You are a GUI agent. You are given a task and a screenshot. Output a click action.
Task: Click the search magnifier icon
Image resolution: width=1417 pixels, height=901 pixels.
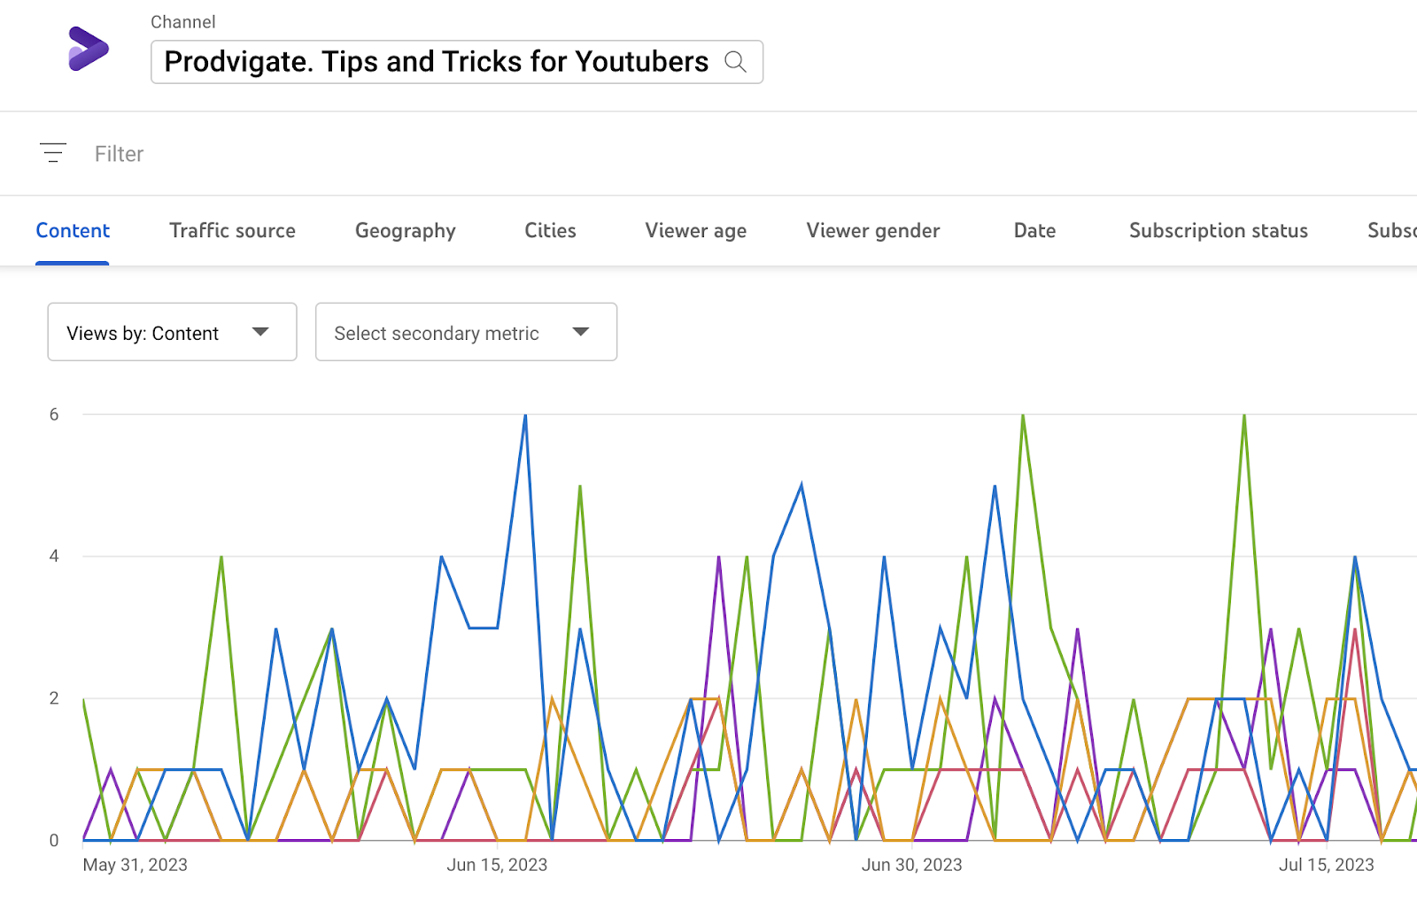pos(735,62)
